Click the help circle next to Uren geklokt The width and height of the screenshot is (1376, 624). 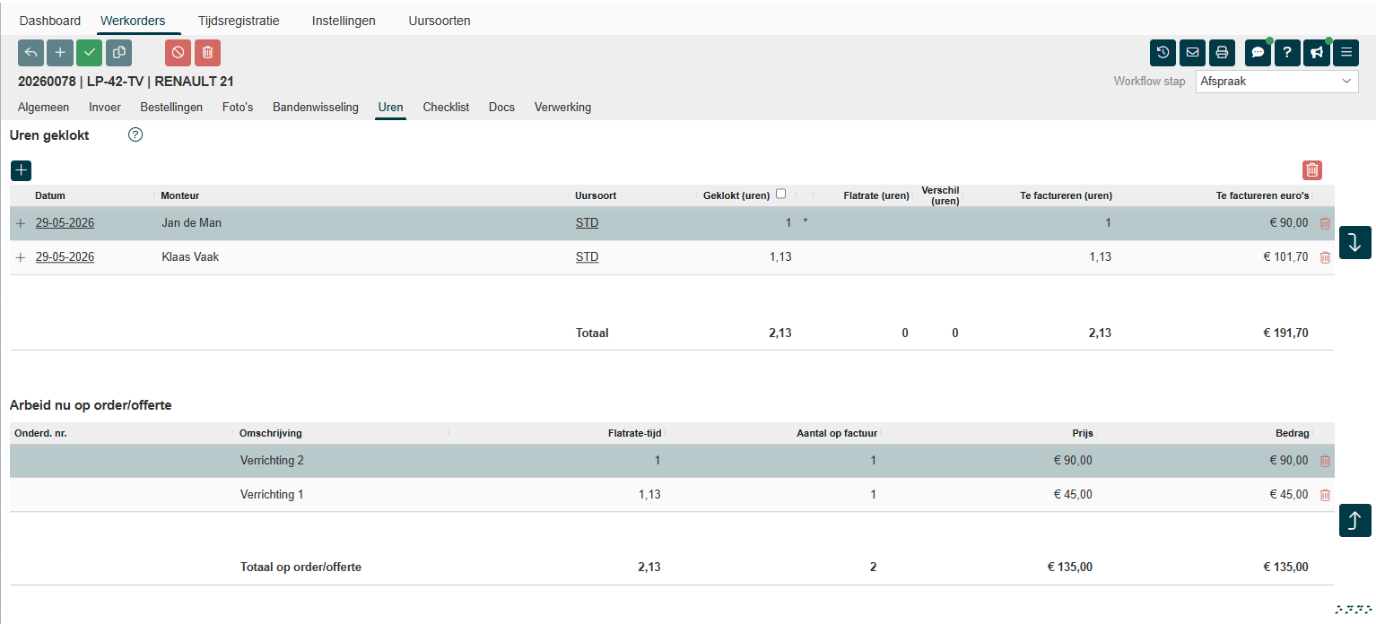(x=135, y=135)
